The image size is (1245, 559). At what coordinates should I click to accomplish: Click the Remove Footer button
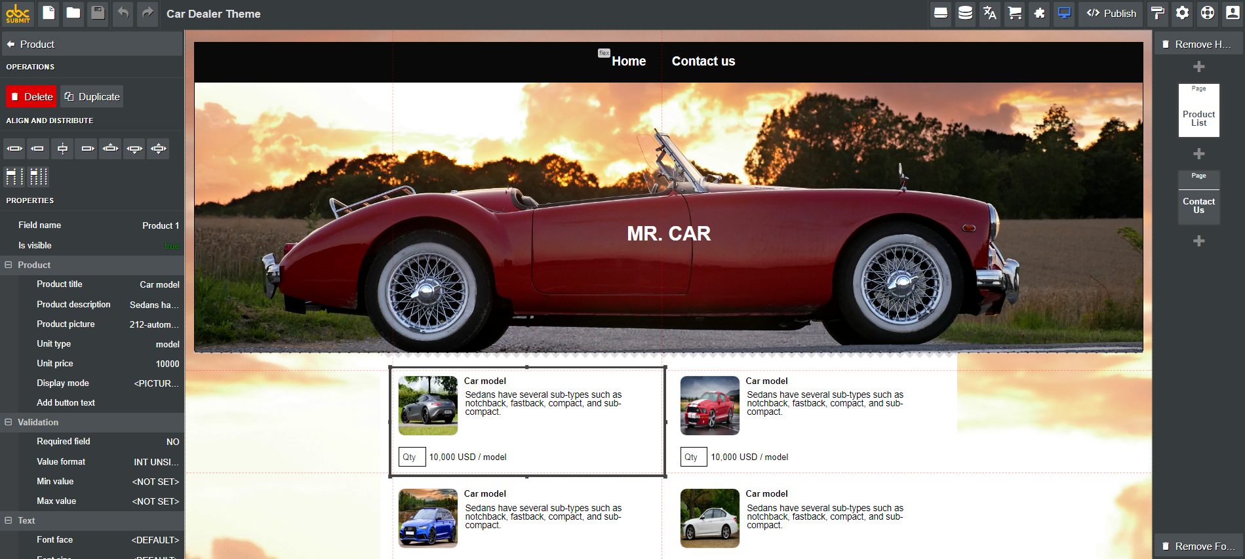coord(1198,546)
